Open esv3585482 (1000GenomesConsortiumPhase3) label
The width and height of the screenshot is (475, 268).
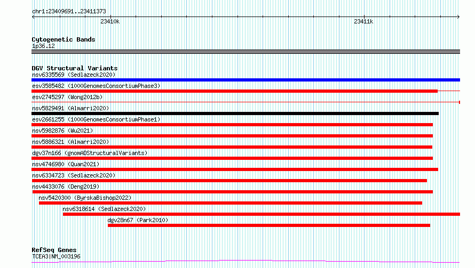tap(96, 86)
